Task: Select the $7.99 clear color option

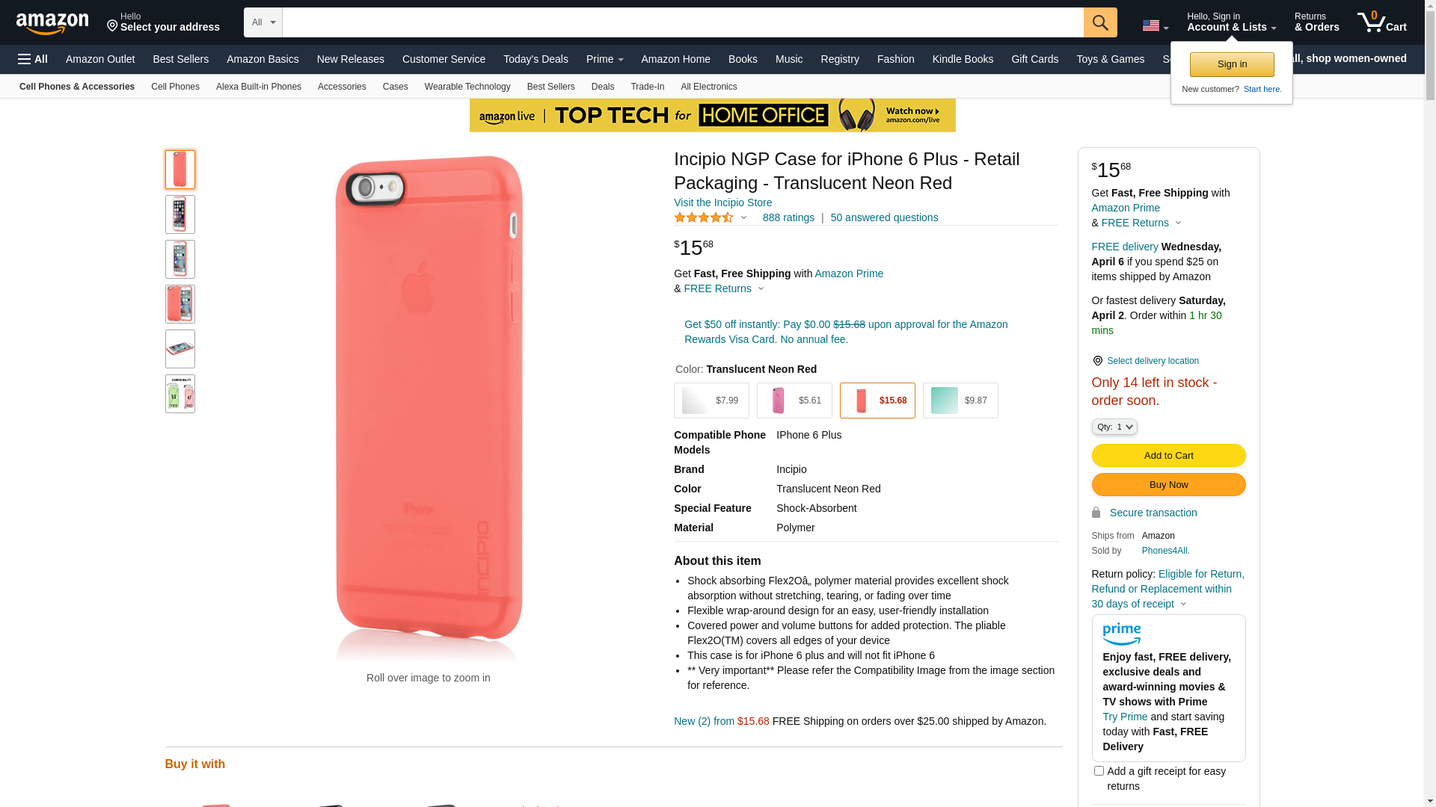Action: click(711, 401)
